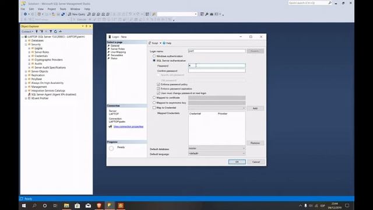
Task: Toggle User must change password checkbox
Action: point(159,93)
